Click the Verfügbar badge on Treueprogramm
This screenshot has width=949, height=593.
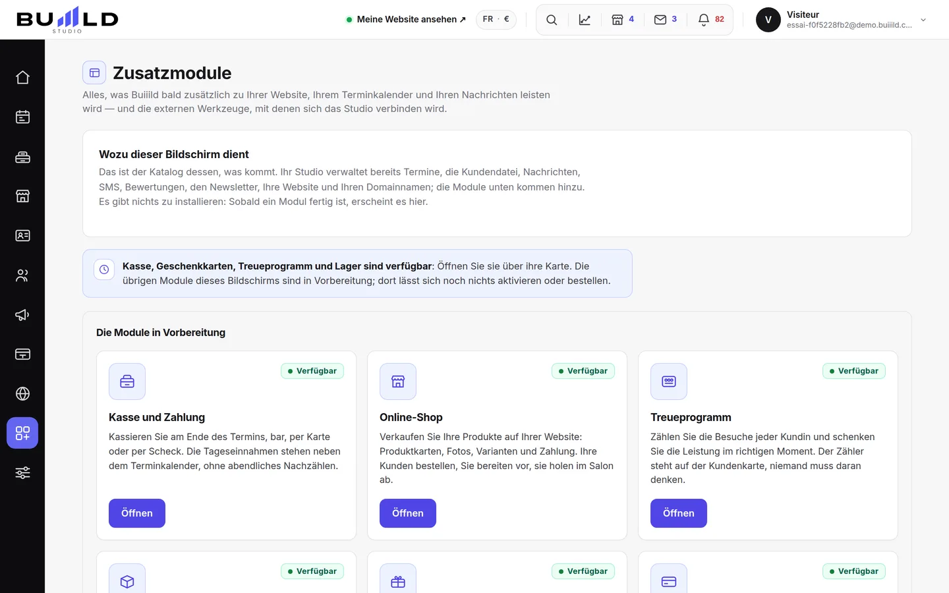point(854,371)
